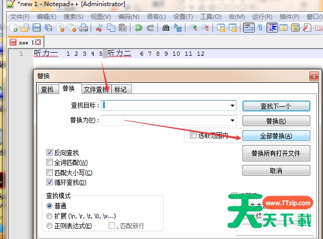Open the 设置(T) menu
Image resolution: width=323 pixels, height=239 pixels.
[183, 17]
